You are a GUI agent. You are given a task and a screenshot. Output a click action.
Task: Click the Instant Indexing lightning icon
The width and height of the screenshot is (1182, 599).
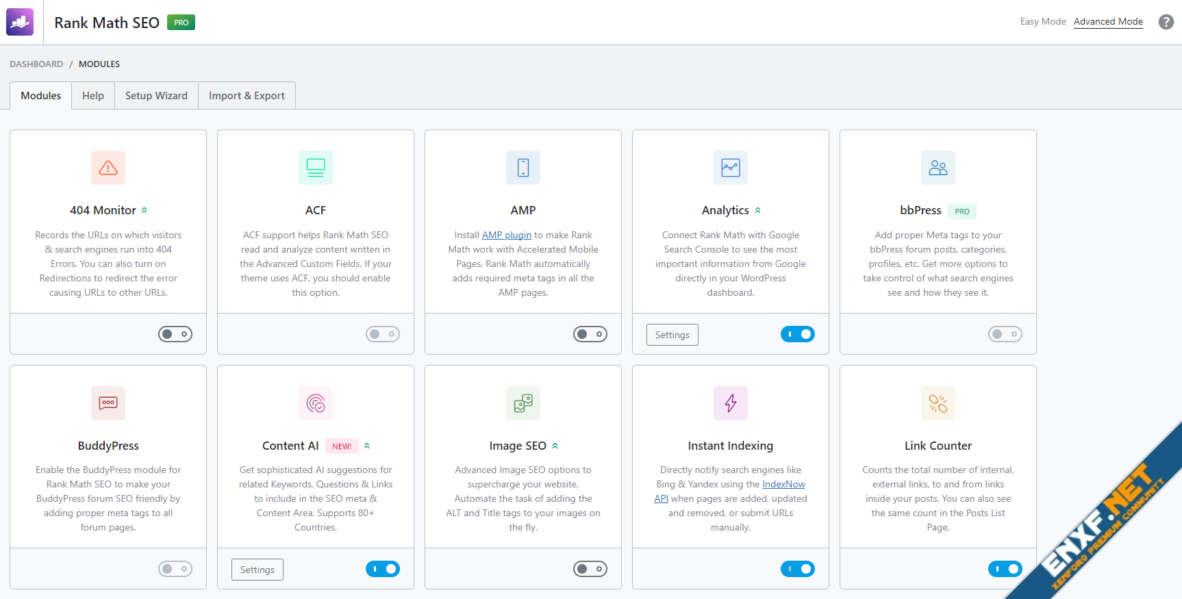point(731,403)
